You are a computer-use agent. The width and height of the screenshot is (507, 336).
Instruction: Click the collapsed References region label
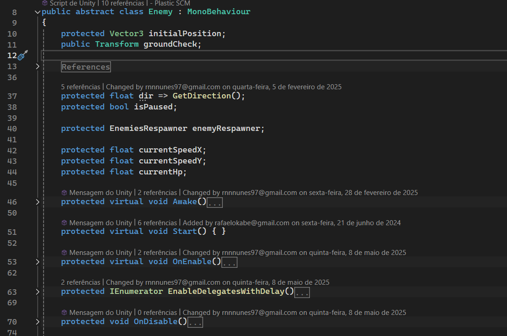86,67
